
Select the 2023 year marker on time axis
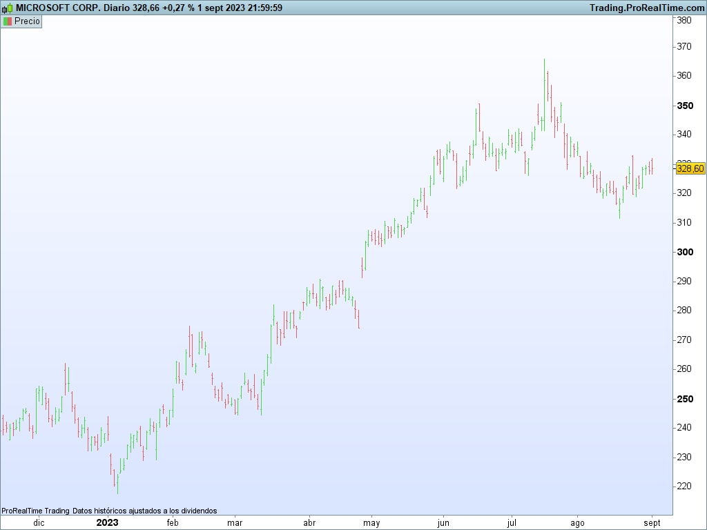click(x=107, y=523)
